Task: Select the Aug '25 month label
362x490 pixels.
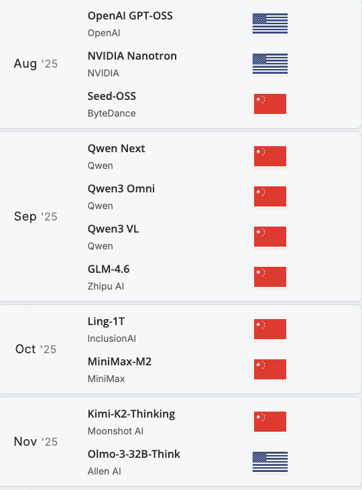Action: tap(36, 64)
